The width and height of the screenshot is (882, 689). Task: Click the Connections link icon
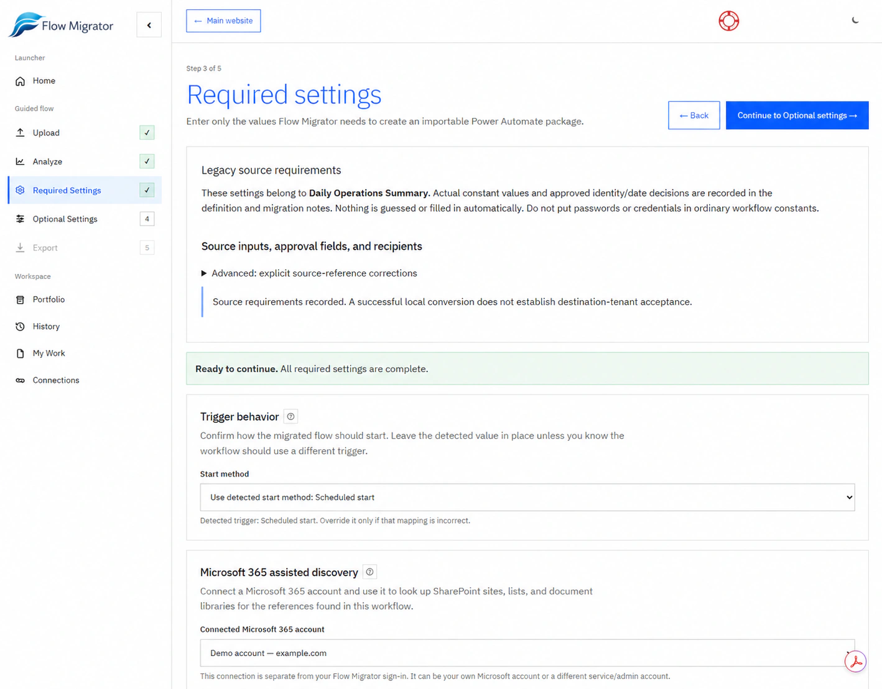(x=21, y=380)
